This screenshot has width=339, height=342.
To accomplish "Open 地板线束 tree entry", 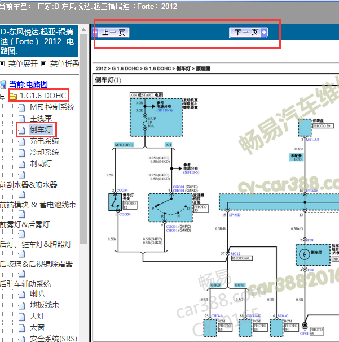I will click(45, 305).
